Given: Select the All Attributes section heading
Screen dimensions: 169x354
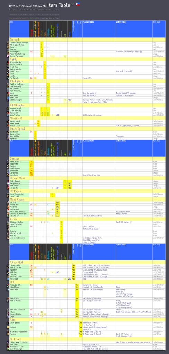Looking at the screenshot, I should (x=17, y=105).
